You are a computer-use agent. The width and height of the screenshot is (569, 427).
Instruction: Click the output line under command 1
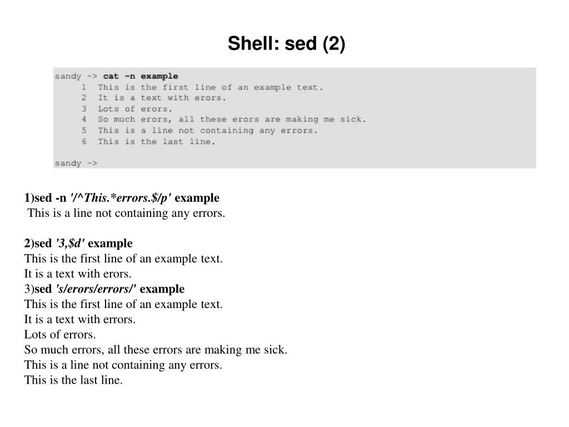click(x=126, y=213)
